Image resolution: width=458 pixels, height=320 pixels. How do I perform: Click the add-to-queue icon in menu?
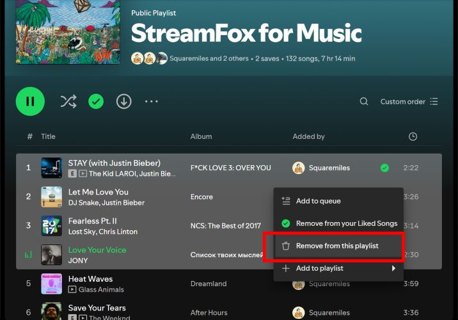tap(286, 201)
